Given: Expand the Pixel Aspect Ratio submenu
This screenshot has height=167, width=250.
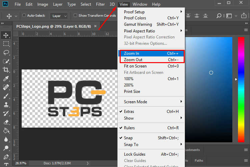Looking at the screenshot, I should click(151, 31).
